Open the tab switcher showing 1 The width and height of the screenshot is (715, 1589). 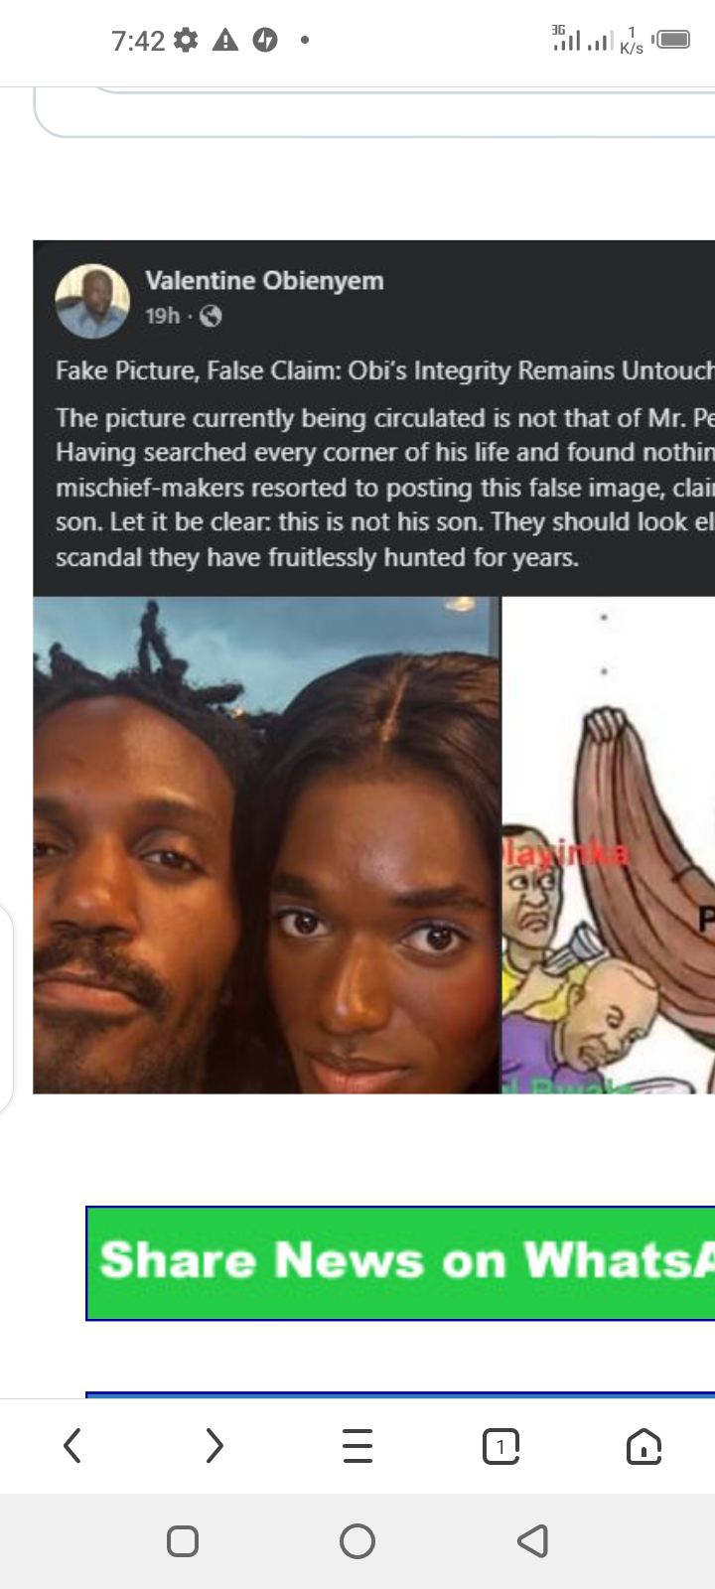coord(500,1446)
